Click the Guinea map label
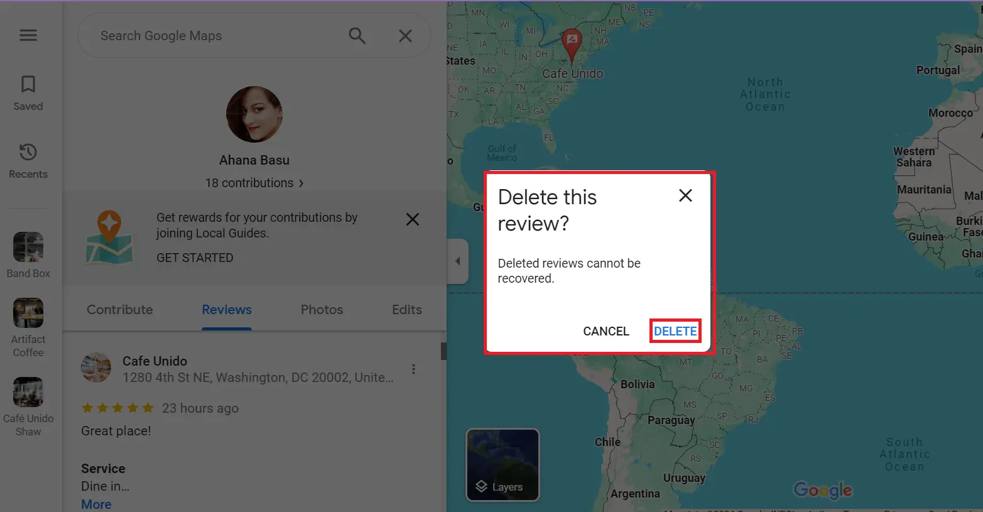Image resolution: width=983 pixels, height=512 pixels. (925, 237)
